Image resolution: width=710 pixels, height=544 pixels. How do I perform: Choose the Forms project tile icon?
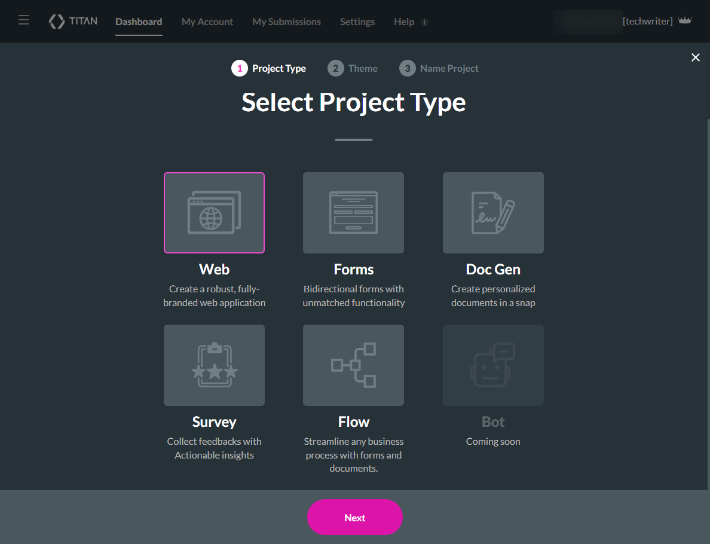(353, 213)
